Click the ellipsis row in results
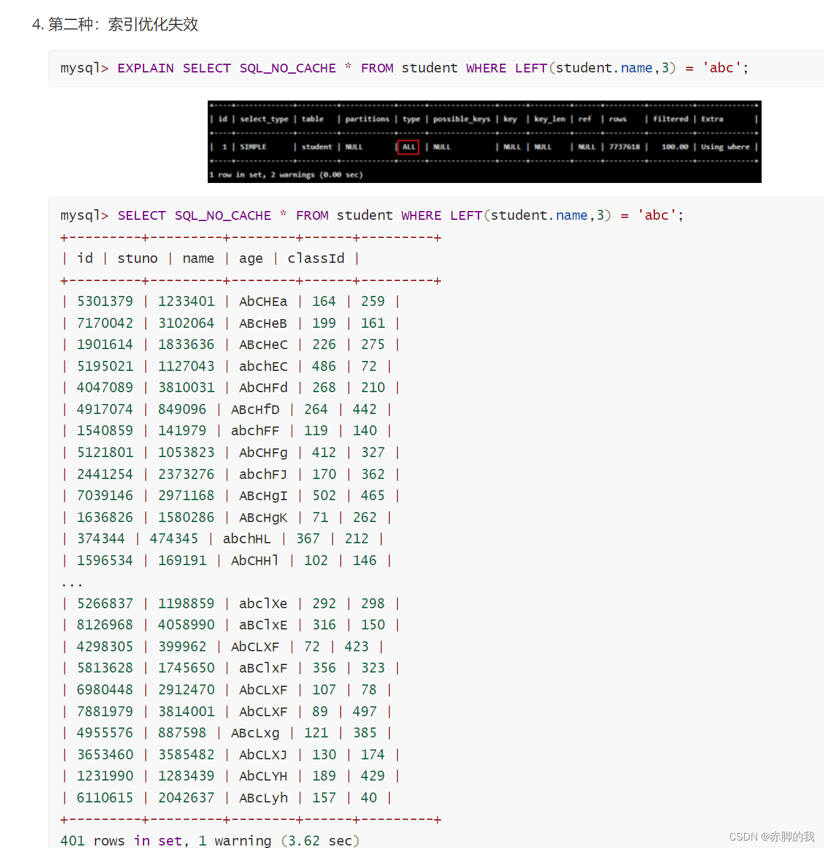824x848 pixels. [72, 584]
